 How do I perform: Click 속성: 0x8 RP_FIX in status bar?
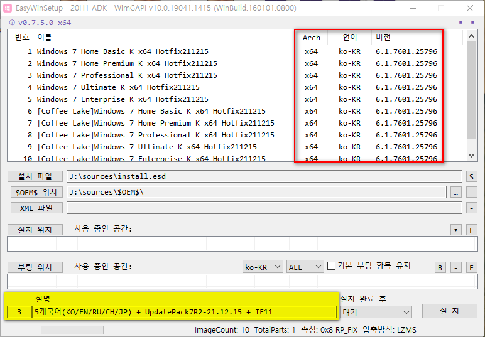tap(329, 330)
